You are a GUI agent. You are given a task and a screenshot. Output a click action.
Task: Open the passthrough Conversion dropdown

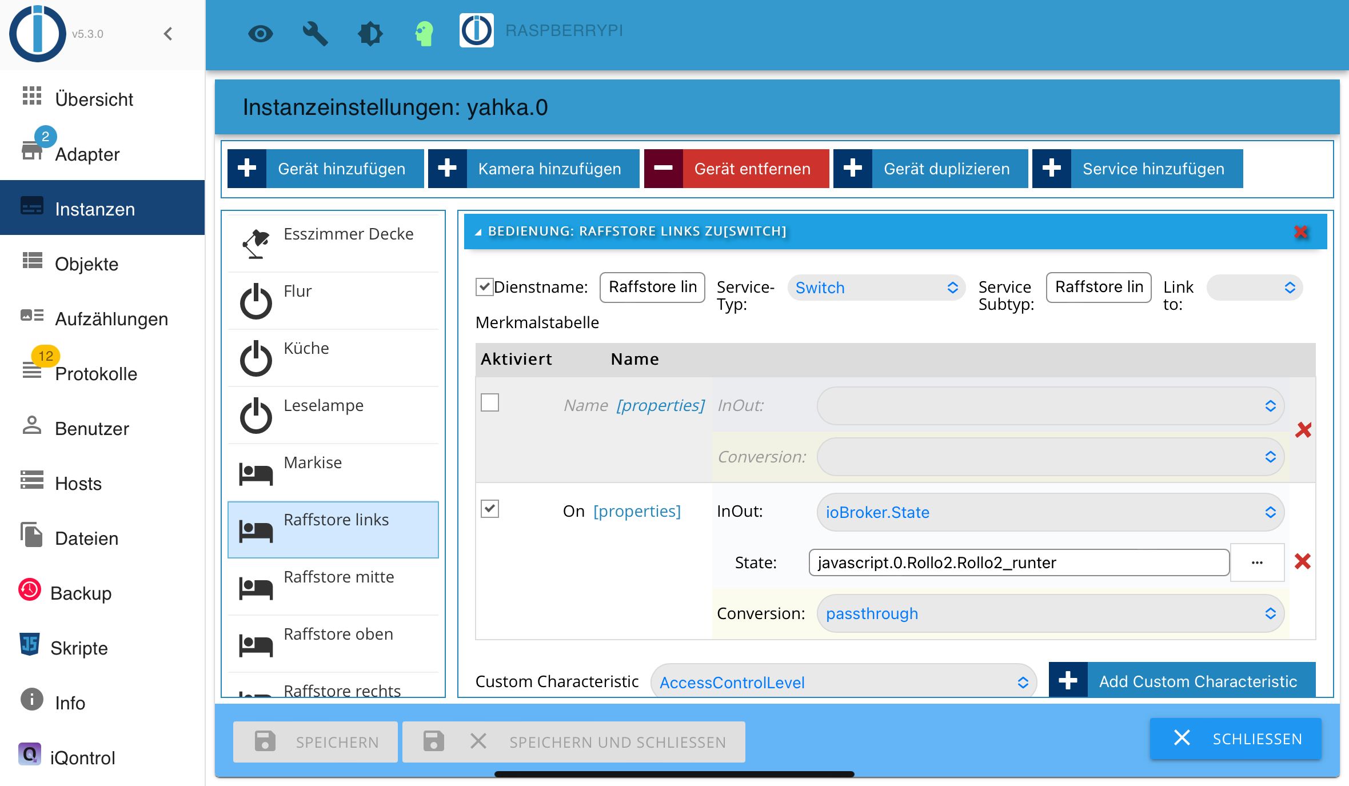click(x=1050, y=613)
